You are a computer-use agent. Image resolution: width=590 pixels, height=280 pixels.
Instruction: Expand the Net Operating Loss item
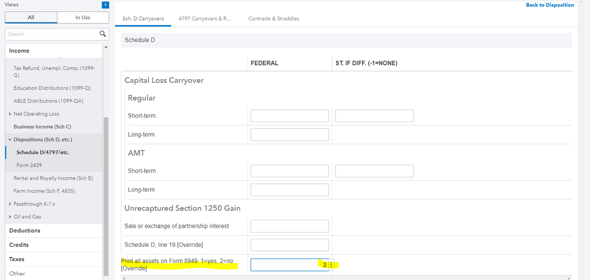coord(10,114)
